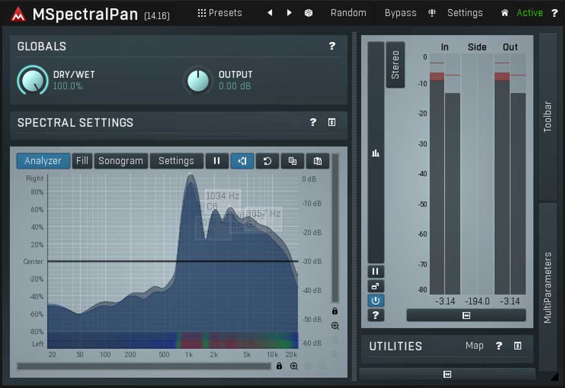Pause the spectral analyzer
The width and height of the screenshot is (565, 388).
pyautogui.click(x=217, y=160)
